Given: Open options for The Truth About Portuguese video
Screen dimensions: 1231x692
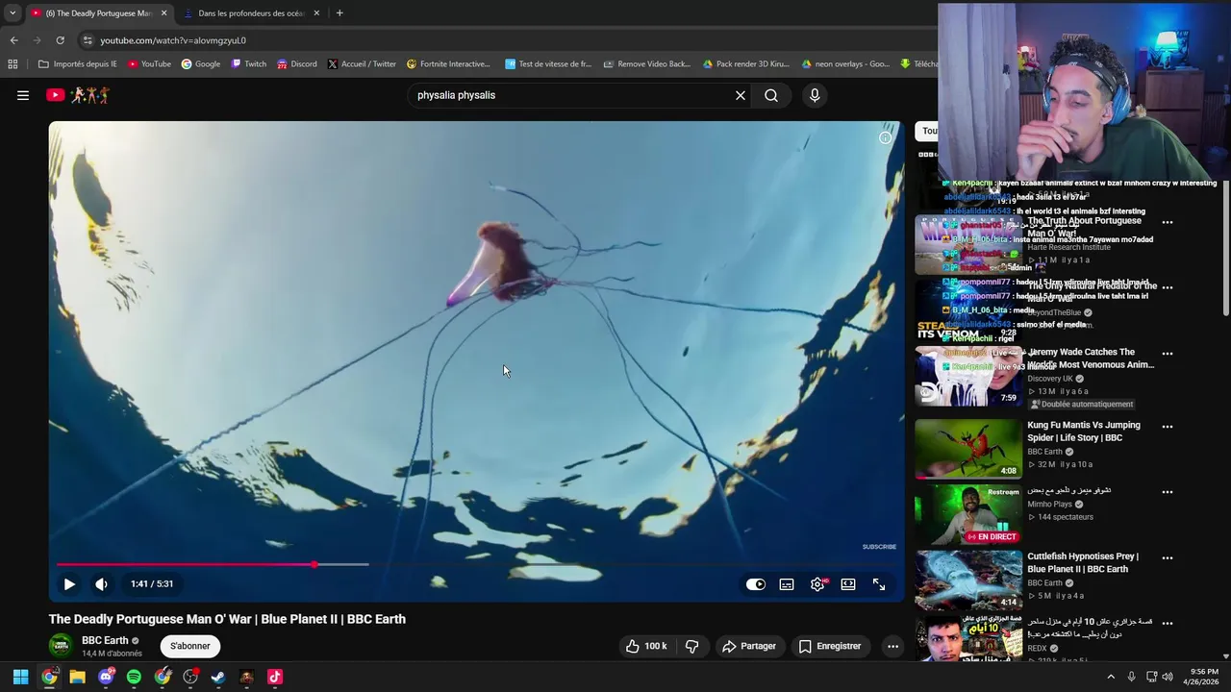Looking at the screenshot, I should coord(1168,222).
